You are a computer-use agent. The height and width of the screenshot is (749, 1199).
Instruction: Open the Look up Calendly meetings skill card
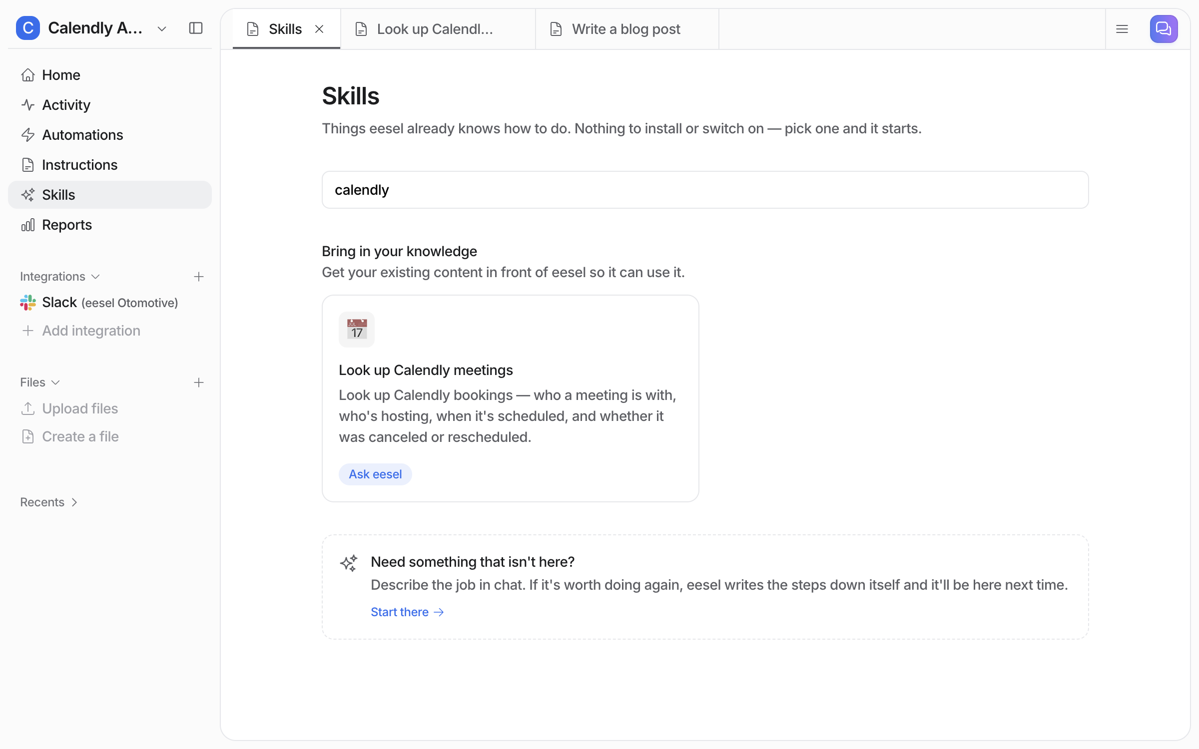coord(510,398)
